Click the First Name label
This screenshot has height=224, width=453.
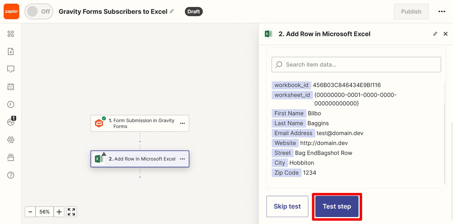pos(289,113)
